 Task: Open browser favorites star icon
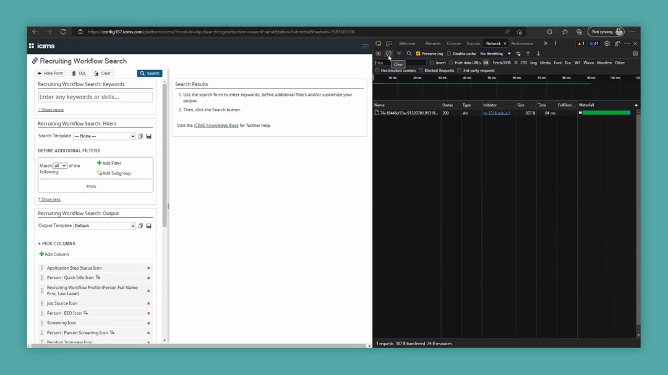tap(565, 32)
